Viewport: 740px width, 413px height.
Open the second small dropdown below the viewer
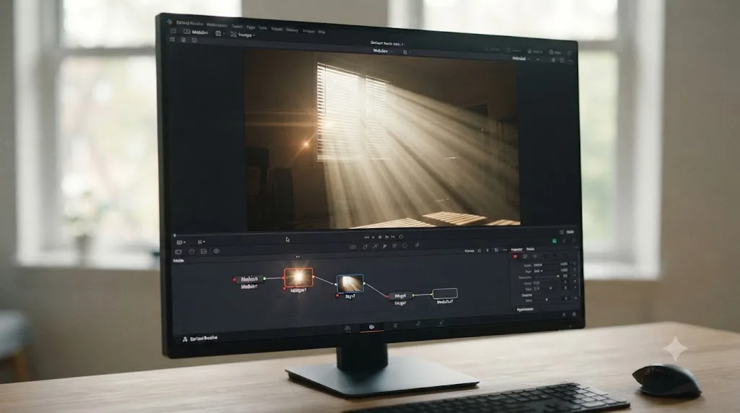coord(201,242)
